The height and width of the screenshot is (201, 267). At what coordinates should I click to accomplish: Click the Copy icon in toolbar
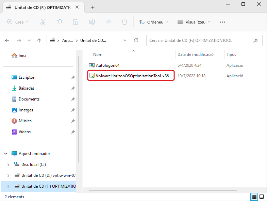click(59, 22)
